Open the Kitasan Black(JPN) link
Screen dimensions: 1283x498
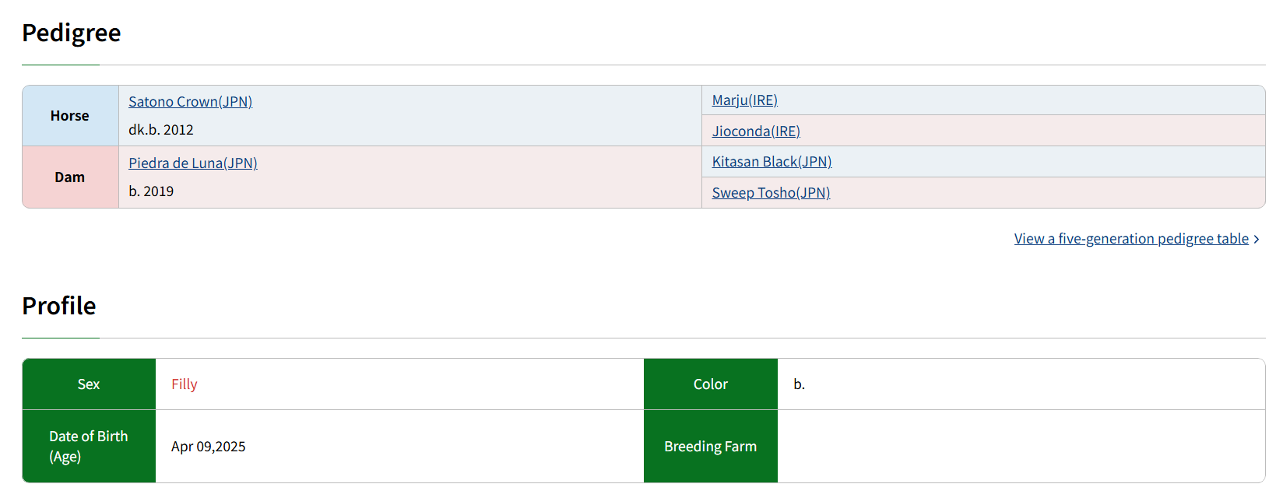(x=772, y=162)
